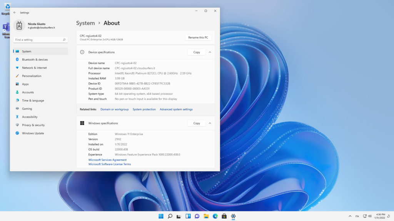The image size is (394, 221).
Task: Click the back arrow in Settings
Action: (15, 13)
